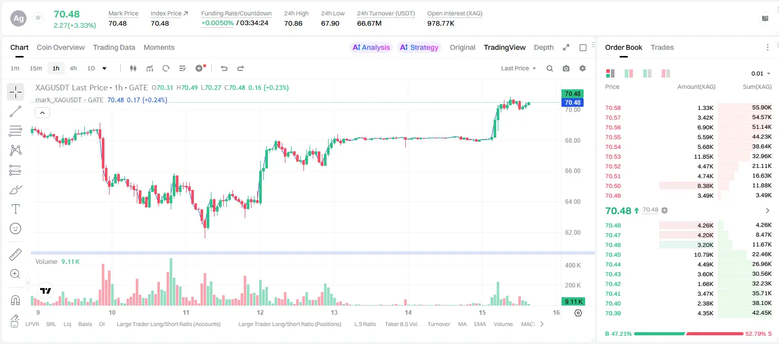Click the candlestick chart type icon
The height and width of the screenshot is (344, 779).
133,68
